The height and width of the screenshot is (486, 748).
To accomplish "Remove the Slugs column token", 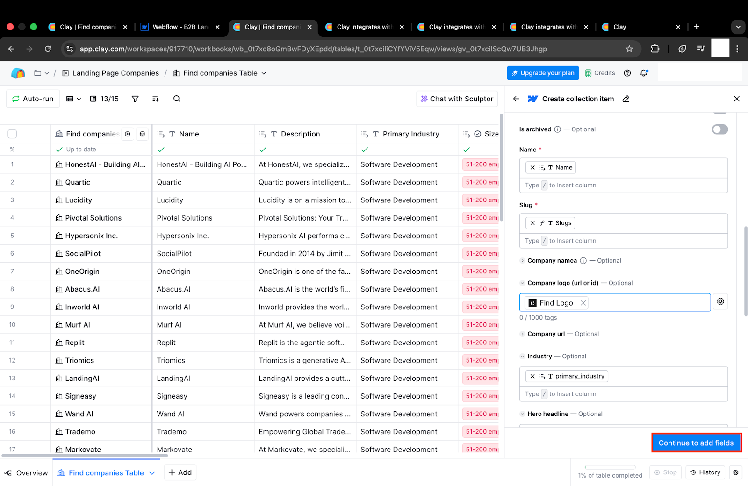I will [532, 223].
